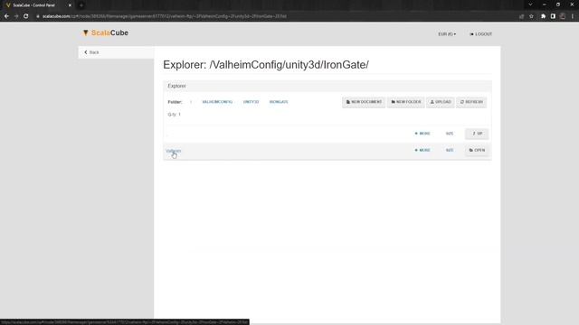Click the NEW FOLDER button
This screenshot has width=579, height=325.
[x=406, y=102]
